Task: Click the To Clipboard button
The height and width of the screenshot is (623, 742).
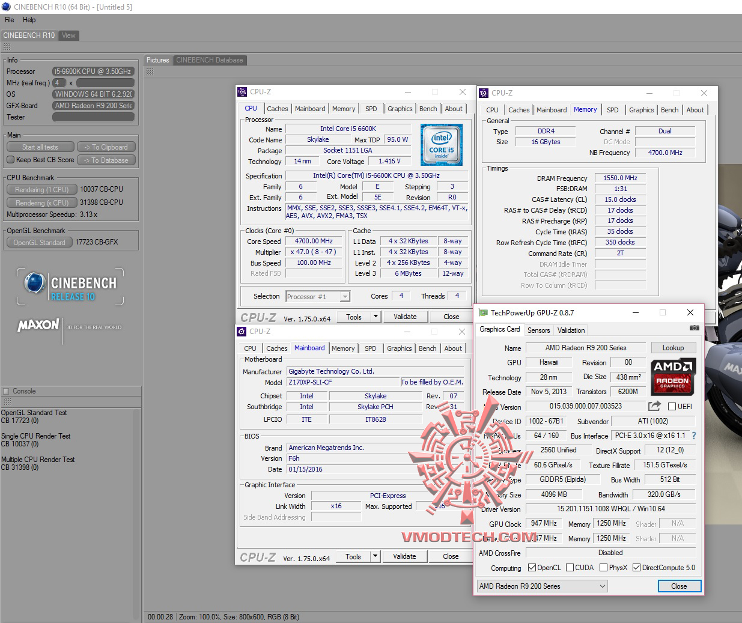Action: [106, 147]
